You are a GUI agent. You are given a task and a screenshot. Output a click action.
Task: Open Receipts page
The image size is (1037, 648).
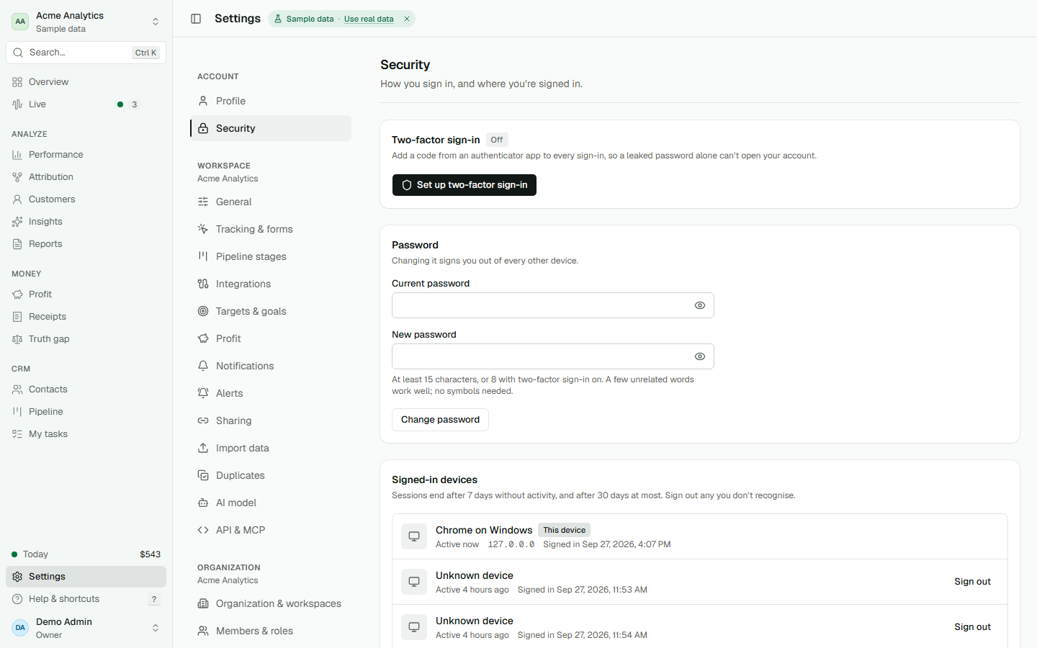(86, 317)
